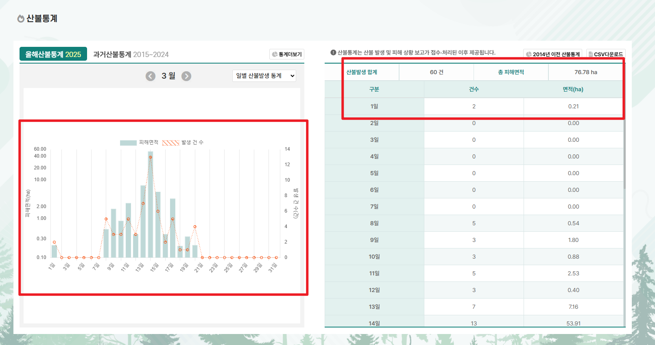
Task: Open 통계더보기 button
Action: (x=287, y=54)
